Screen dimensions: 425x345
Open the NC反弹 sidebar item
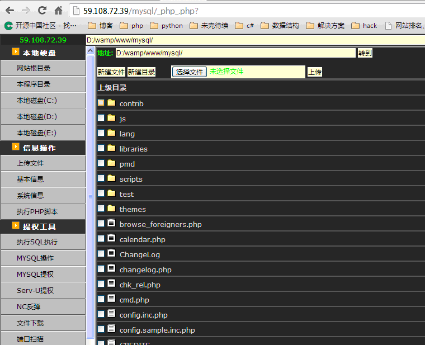(x=43, y=307)
